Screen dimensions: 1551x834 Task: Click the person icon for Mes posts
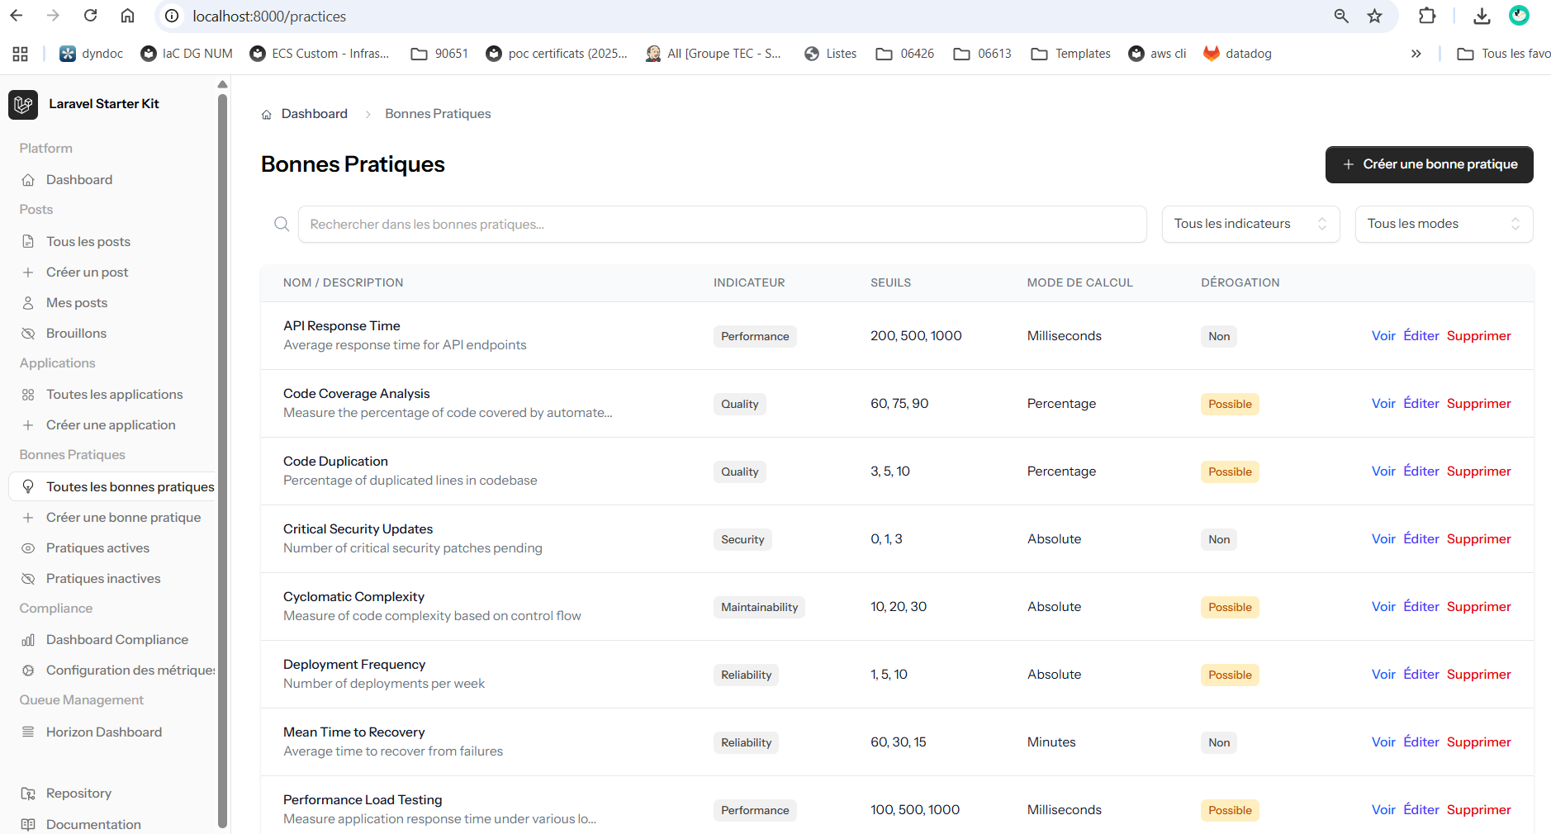[x=28, y=303]
